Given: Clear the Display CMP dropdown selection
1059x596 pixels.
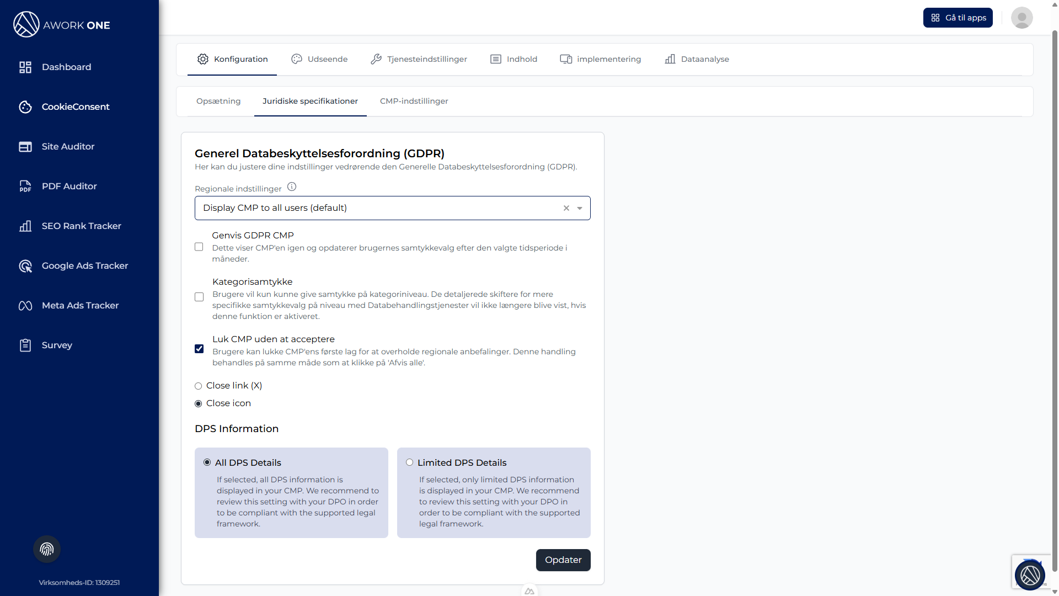Looking at the screenshot, I should (566, 209).
